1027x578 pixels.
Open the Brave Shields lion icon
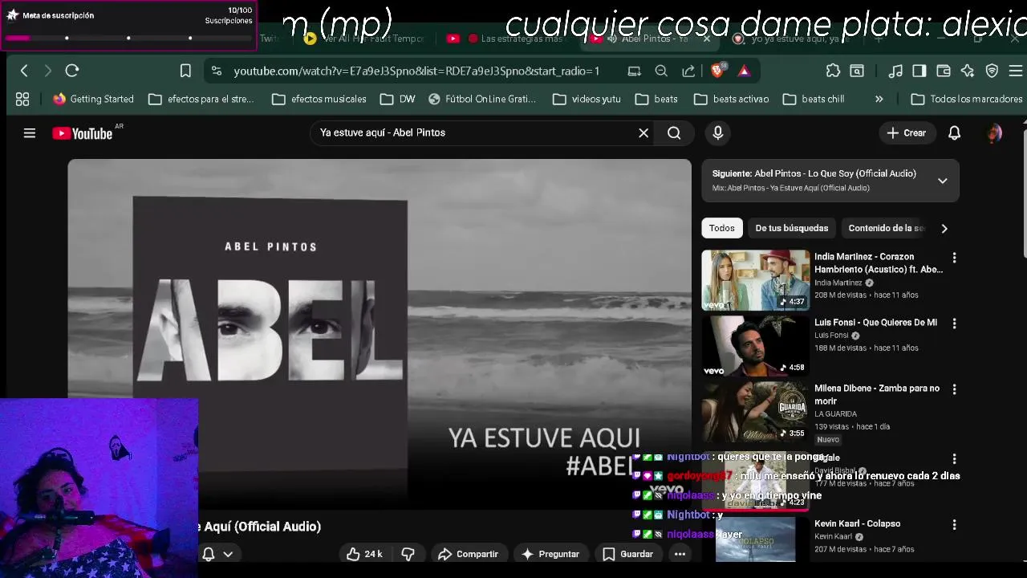click(717, 71)
